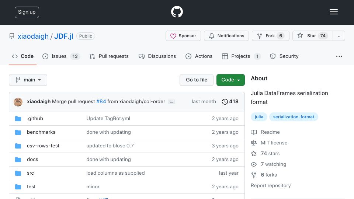Viewport: 354px width, 199px height.
Task: Open the JDF.jl repository link
Action: click(64, 36)
